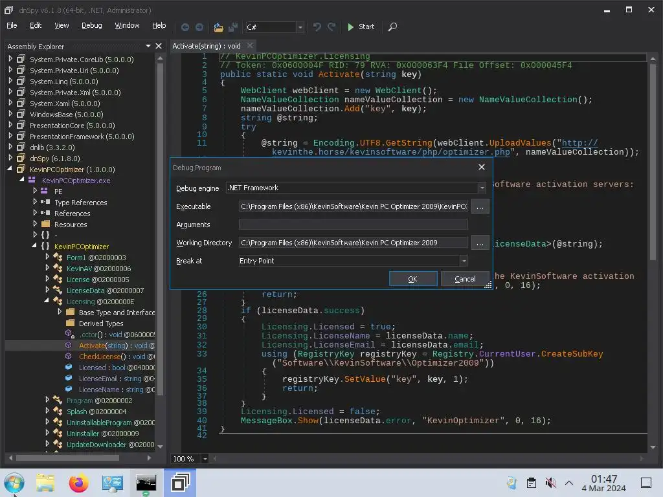The image size is (663, 497).
Task: Expand System.Private.CoreLib assembly node
Action: [10, 59]
